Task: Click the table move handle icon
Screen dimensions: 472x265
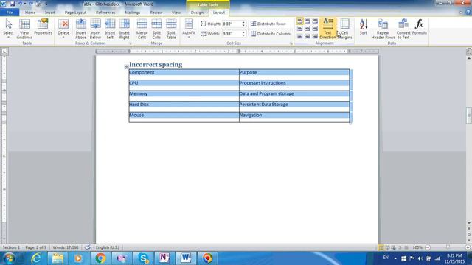Action: pyautogui.click(x=126, y=67)
